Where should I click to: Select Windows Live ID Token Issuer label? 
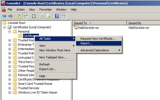coord(38,92)
